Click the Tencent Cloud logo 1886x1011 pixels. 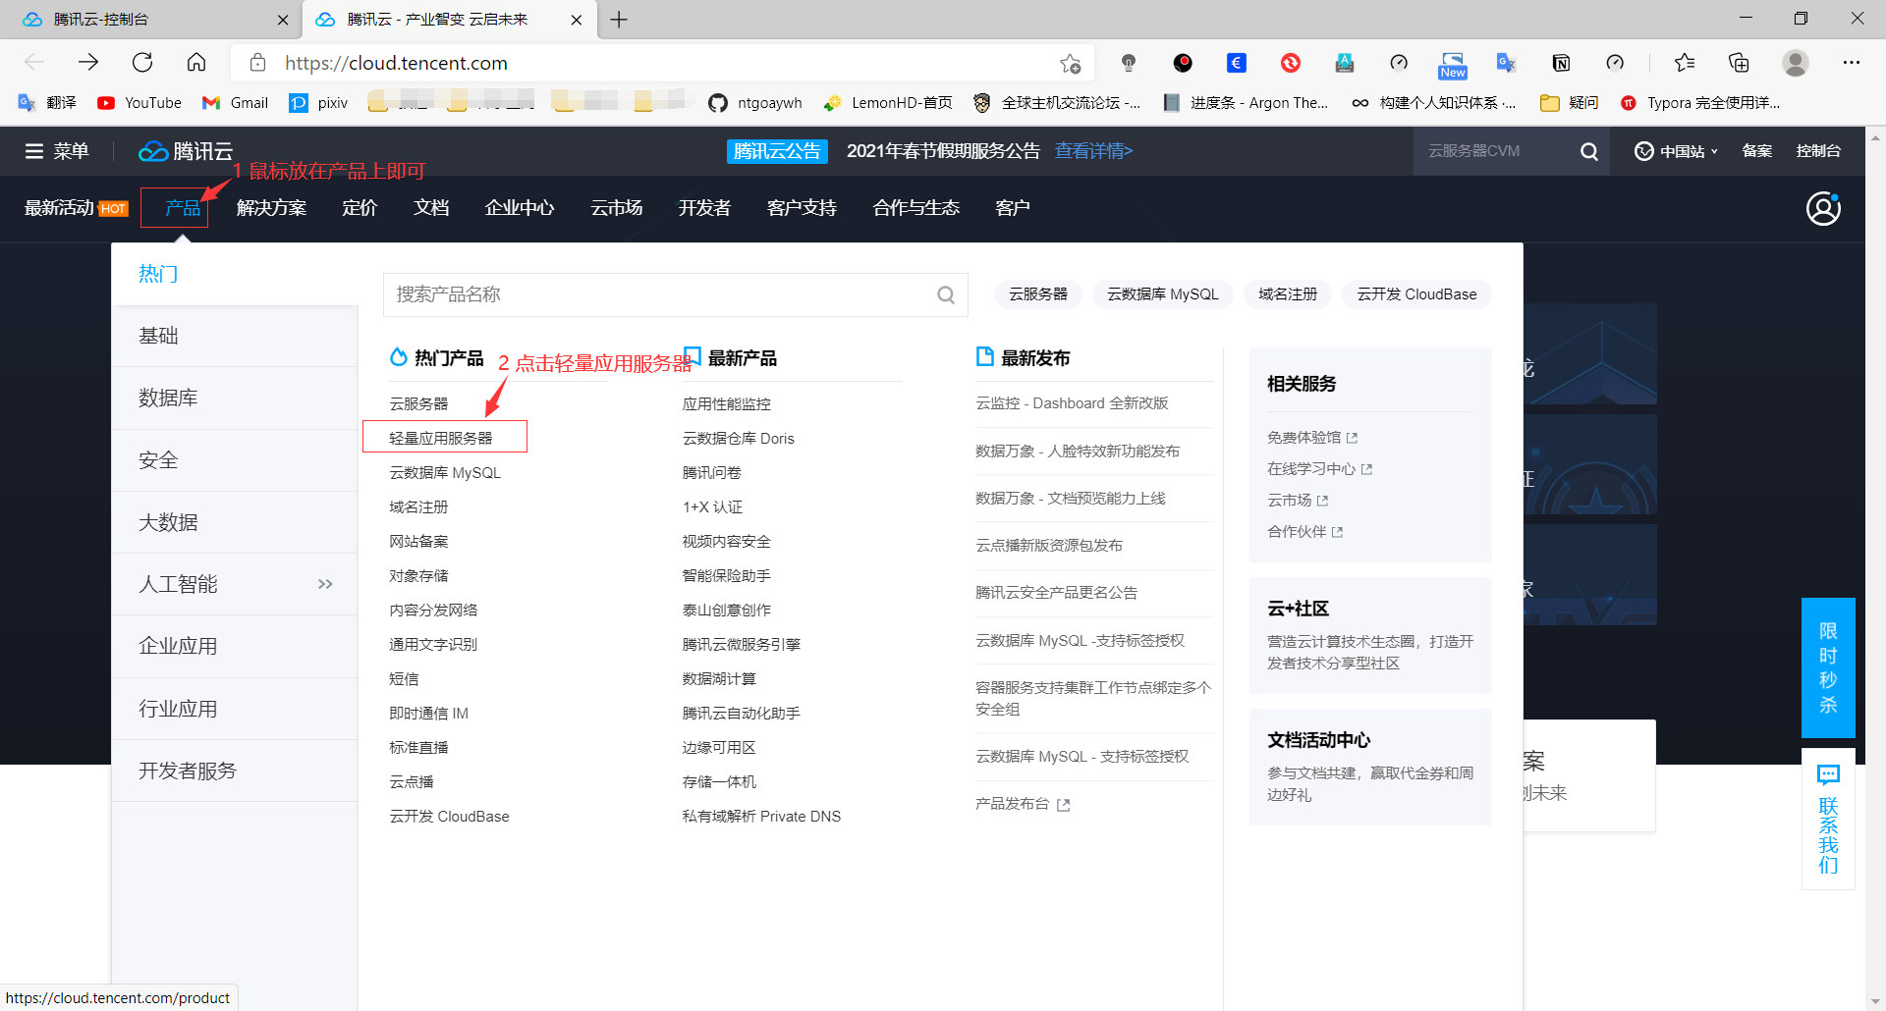tap(186, 151)
